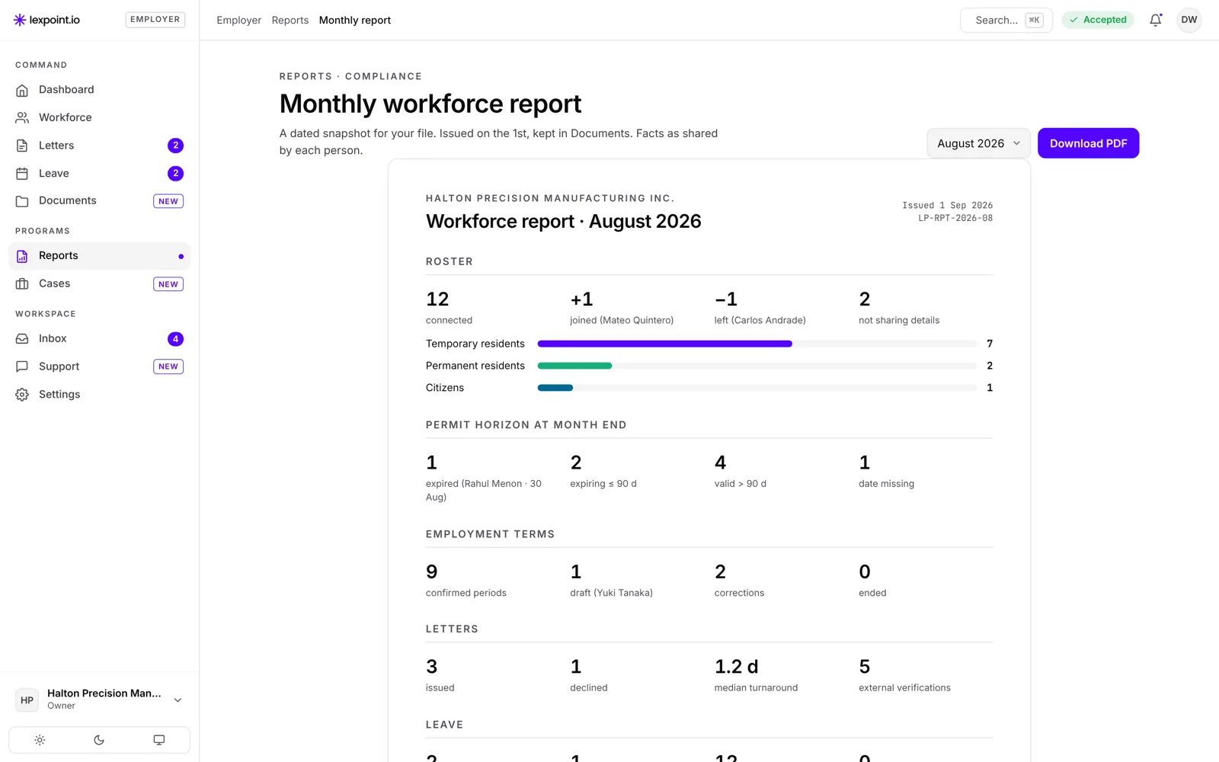Switch to light theme sun icon
This screenshot has height=762, width=1219.
pos(40,740)
